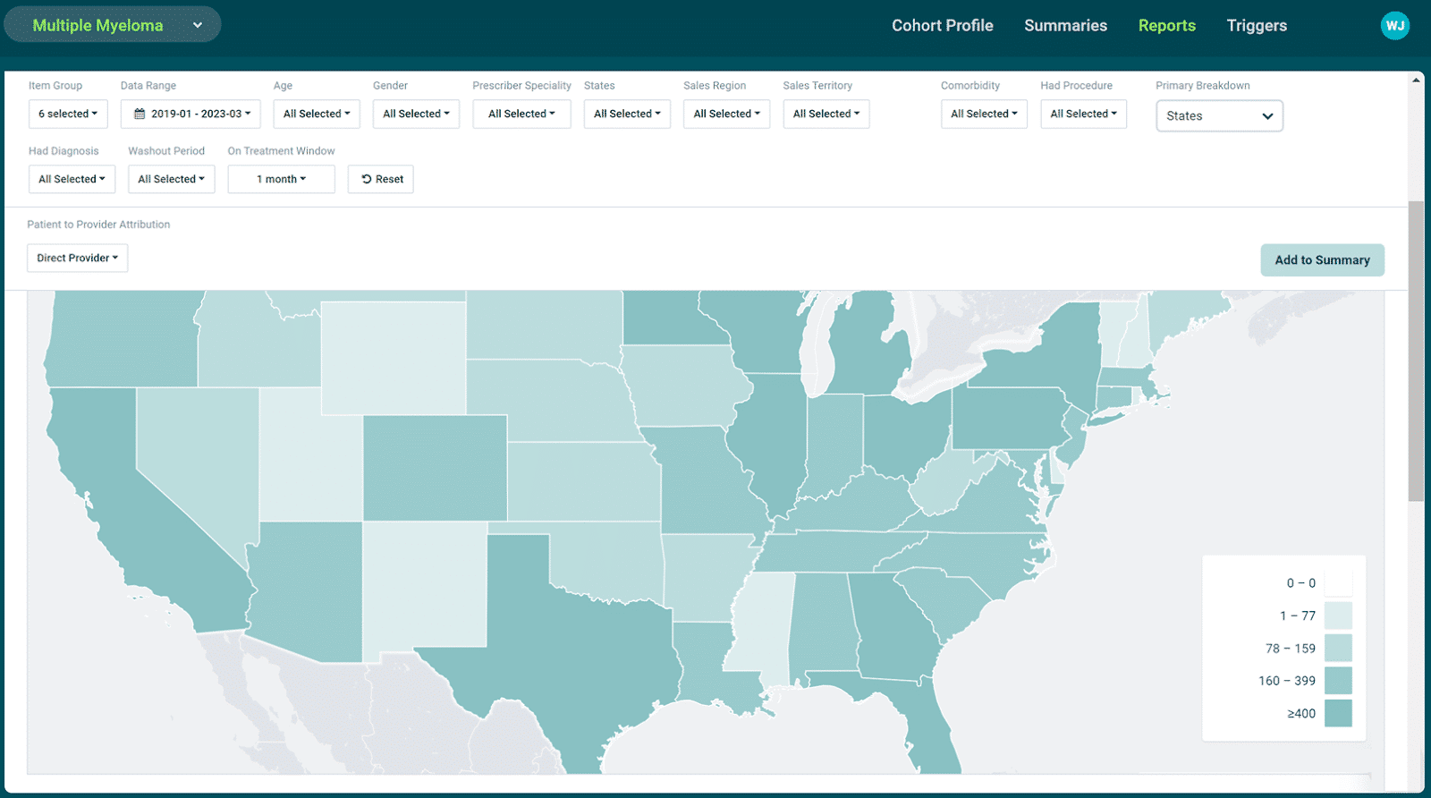
Task: Click the 0 – 0 legend swatch
Action: point(1338,583)
